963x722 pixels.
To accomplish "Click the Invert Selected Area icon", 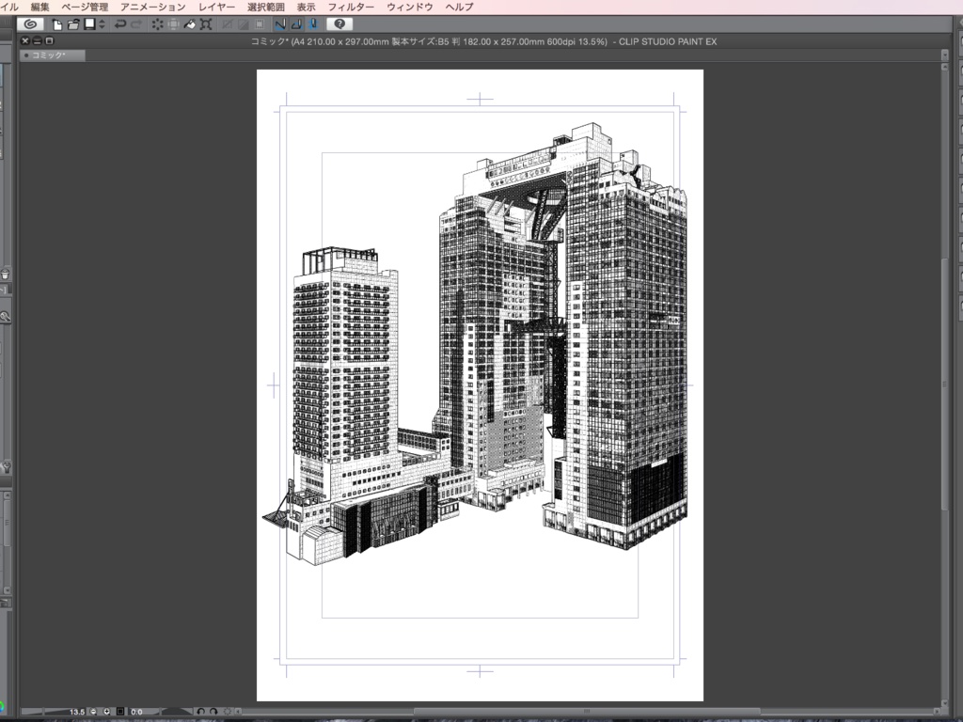I will (244, 24).
